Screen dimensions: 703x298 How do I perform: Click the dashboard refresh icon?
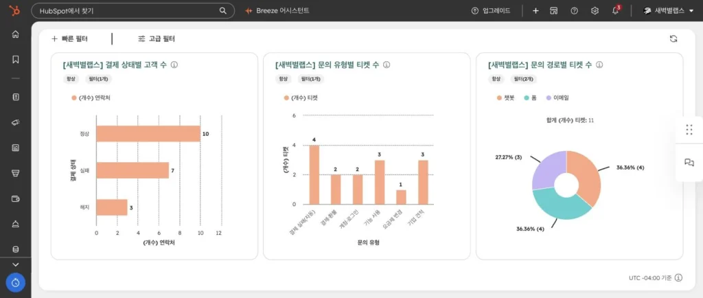click(673, 39)
